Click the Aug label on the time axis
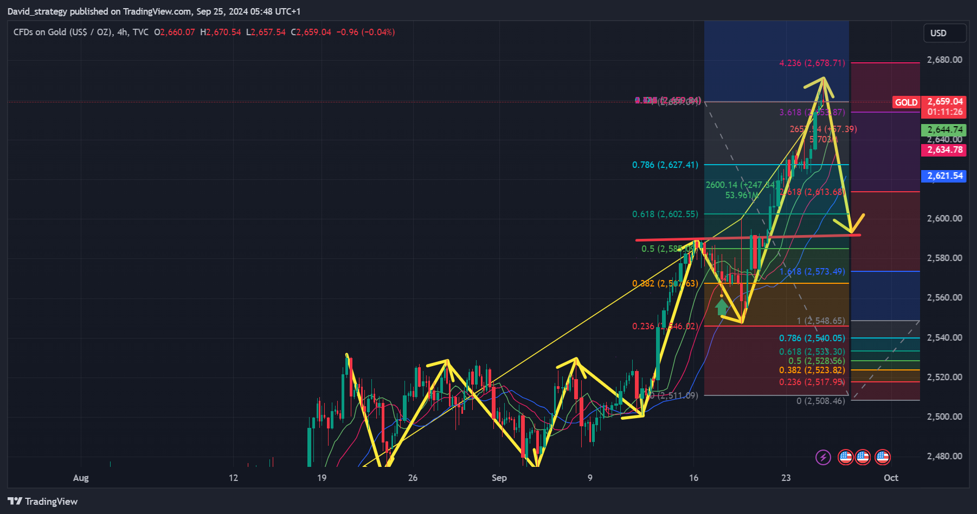977x514 pixels. click(x=81, y=478)
